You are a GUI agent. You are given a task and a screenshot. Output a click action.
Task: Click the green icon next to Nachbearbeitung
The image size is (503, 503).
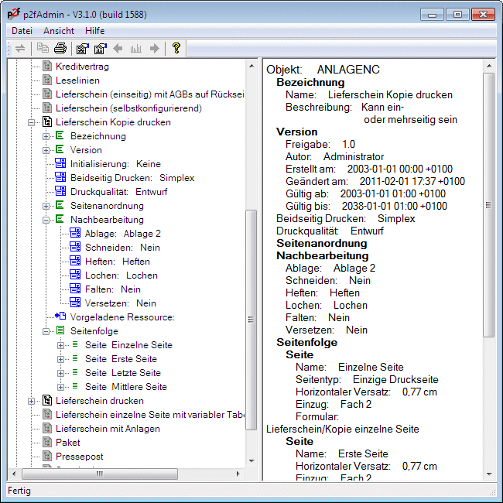pos(60,220)
